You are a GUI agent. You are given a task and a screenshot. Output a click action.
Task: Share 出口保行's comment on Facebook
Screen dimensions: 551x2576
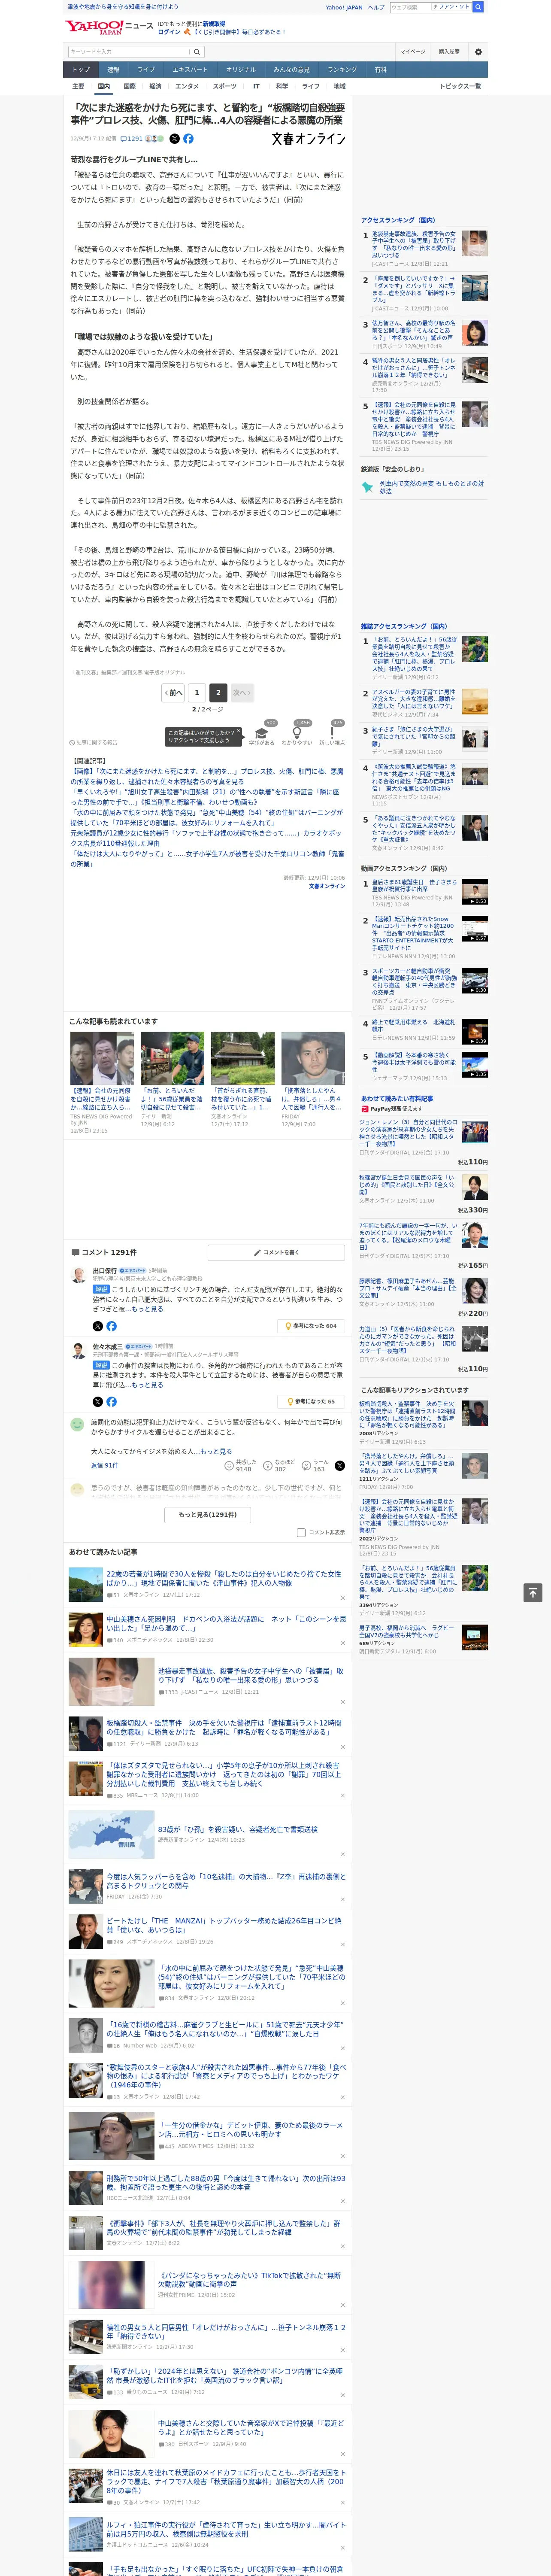click(x=111, y=1326)
